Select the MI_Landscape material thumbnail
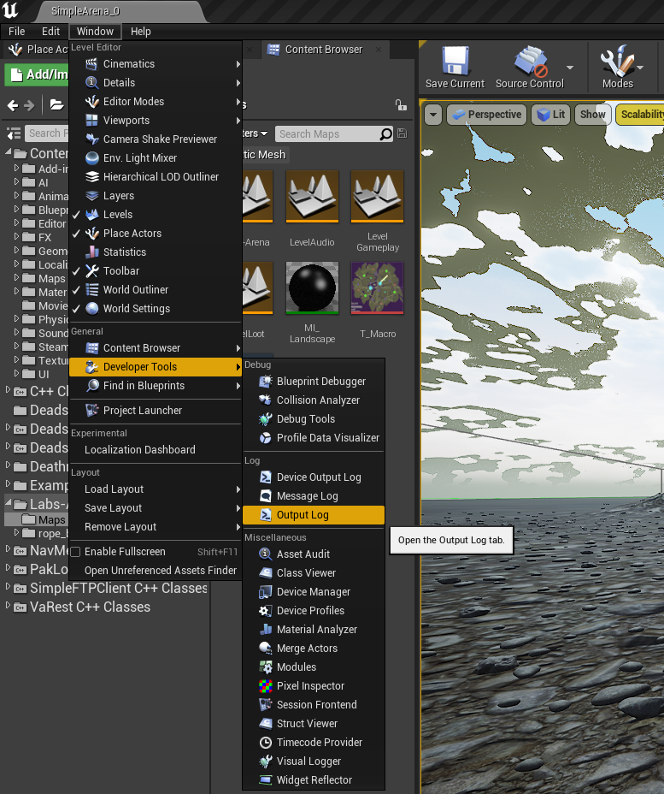Viewport: 664px width, 794px height. 312,288
